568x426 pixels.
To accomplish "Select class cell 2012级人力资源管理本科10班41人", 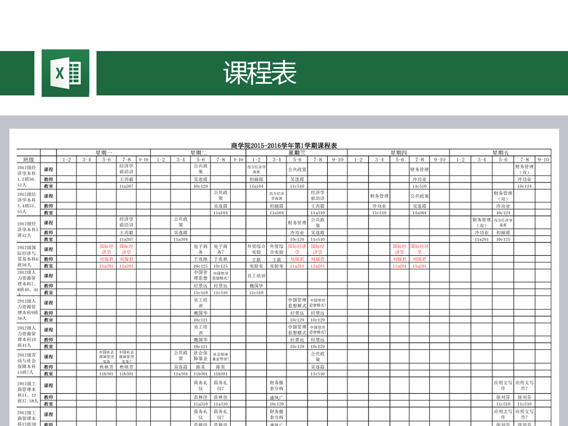I will coord(28,337).
